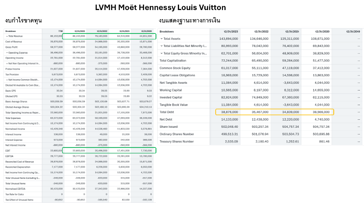Select the Invested Capital row label

click(171, 97)
